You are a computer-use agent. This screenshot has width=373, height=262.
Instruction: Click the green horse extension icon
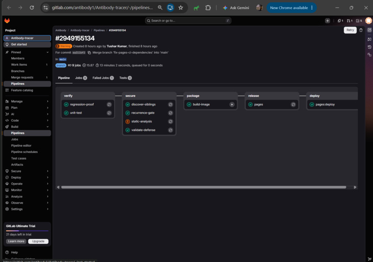[196, 8]
